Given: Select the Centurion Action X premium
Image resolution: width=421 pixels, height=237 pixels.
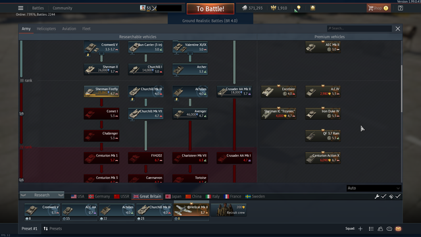Looking at the screenshot, I should click(323, 158).
